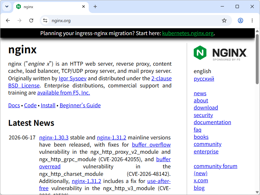Follow the use-after-free link
This screenshot has height=195, width=260.
point(159,181)
